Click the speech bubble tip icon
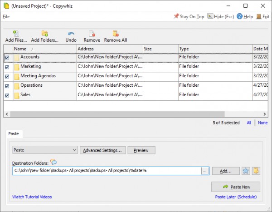Image resolution: width=272 pixels, height=212 pixels. (x=53, y=162)
